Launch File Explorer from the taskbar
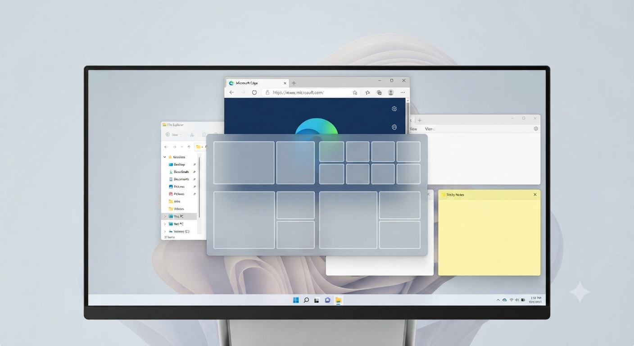Image resolution: width=634 pixels, height=346 pixels. [x=338, y=300]
